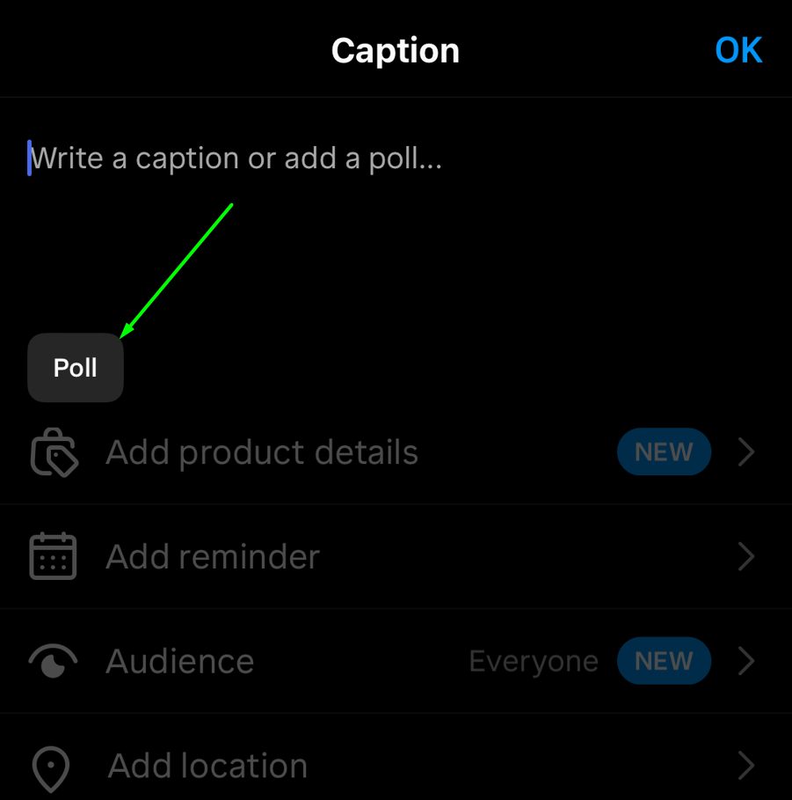792x800 pixels.
Task: Select the Add reminder row label
Action: [x=213, y=557]
